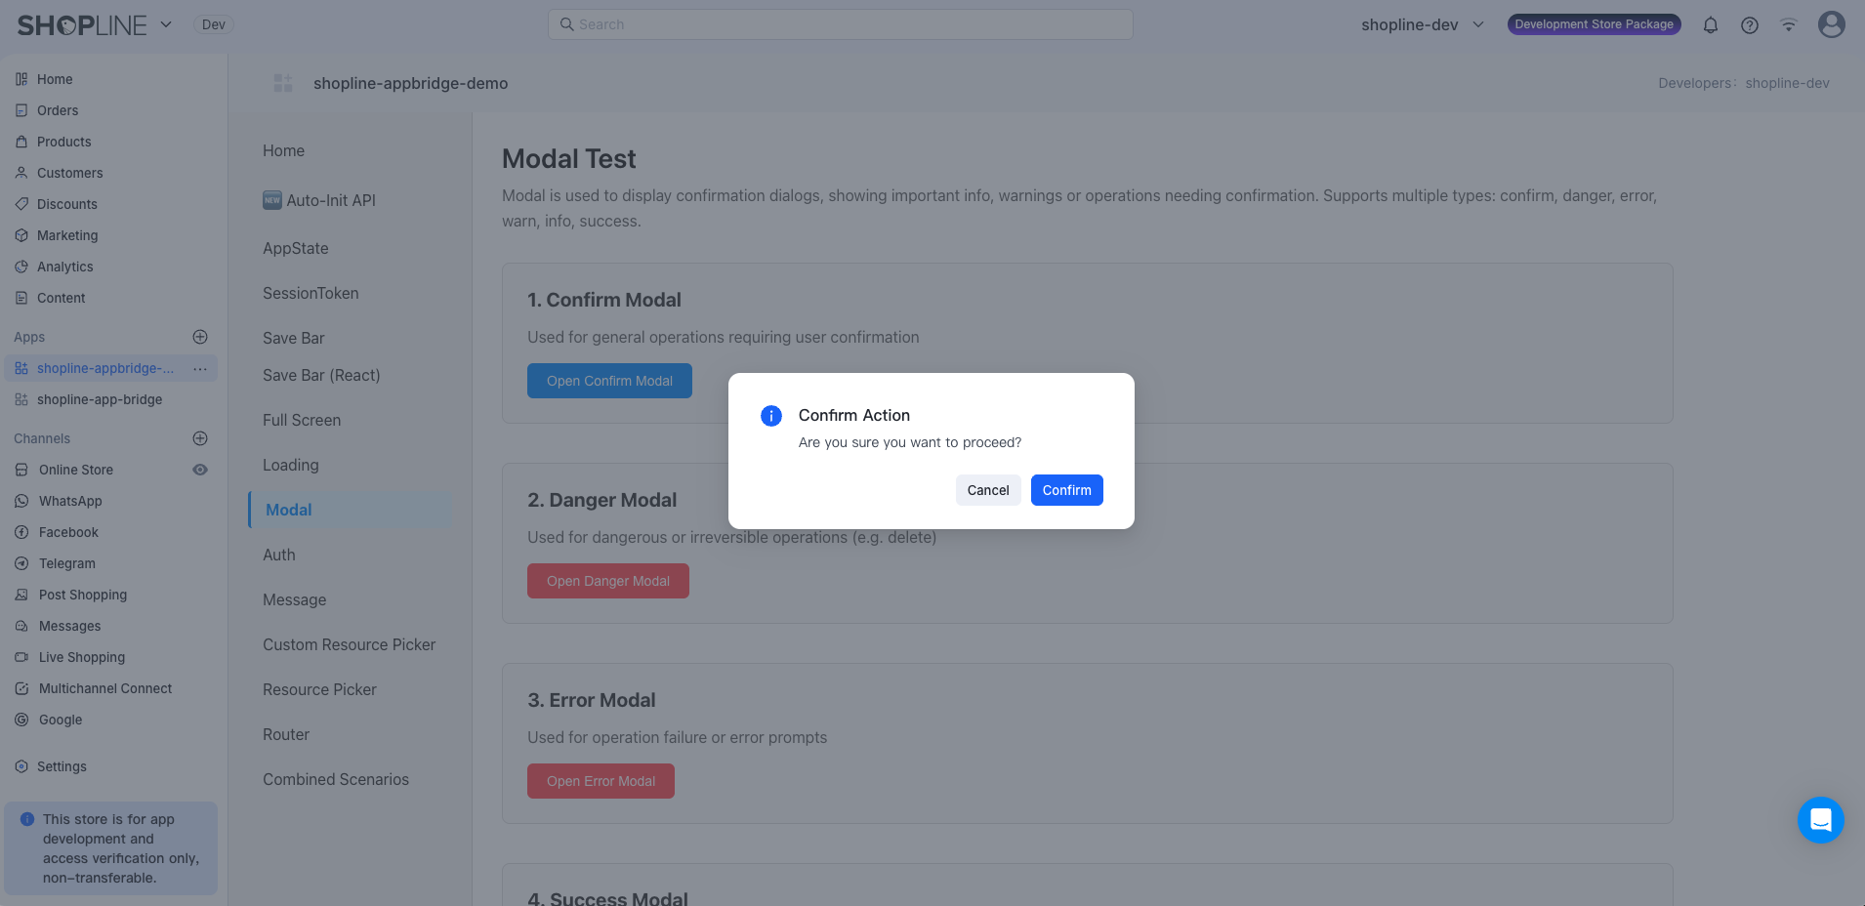Go to Analytics in the sidebar
The image size is (1865, 906).
point(65,267)
